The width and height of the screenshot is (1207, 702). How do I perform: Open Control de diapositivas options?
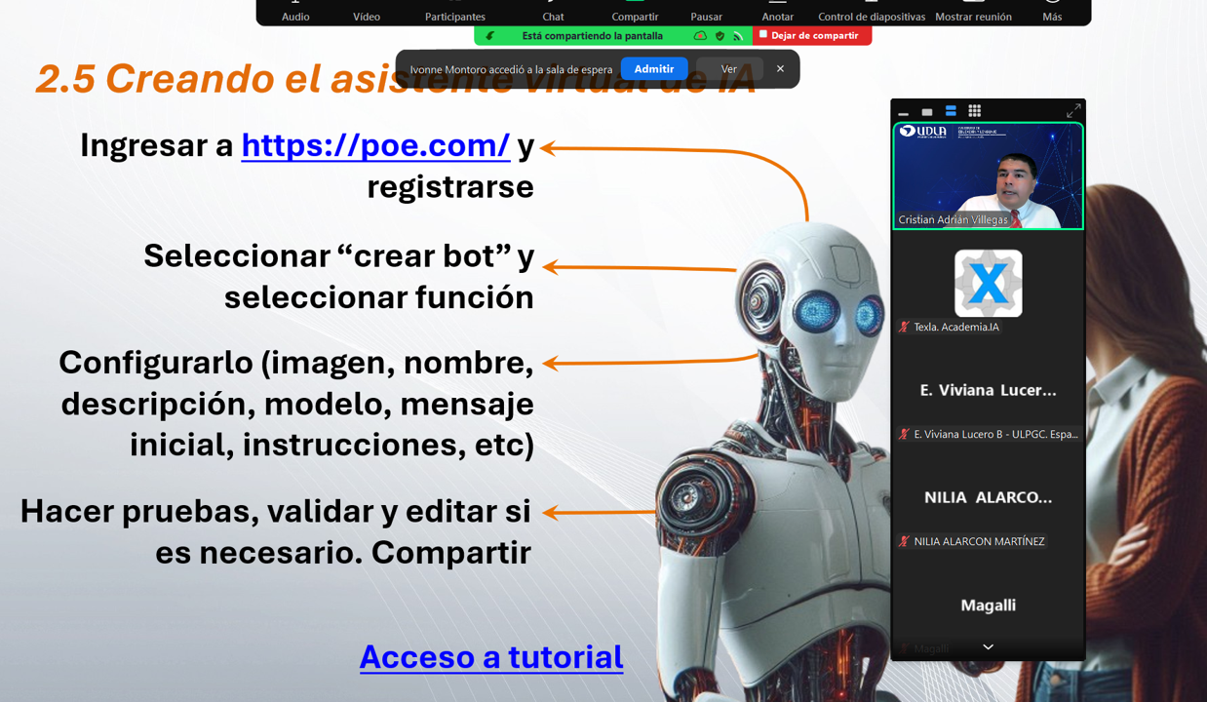tap(871, 12)
